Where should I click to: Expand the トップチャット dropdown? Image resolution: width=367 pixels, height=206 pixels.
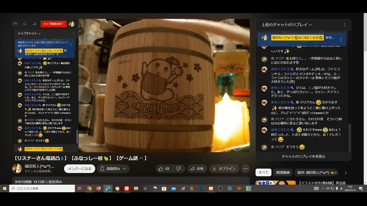pos(29,34)
